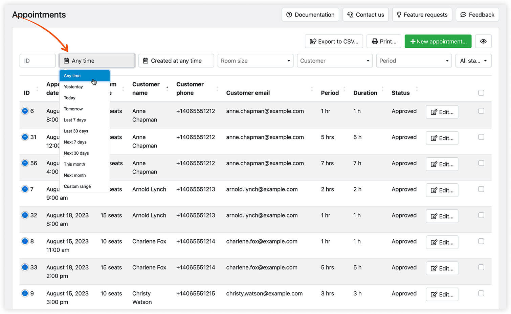Select Next 30 days option
This screenshot has width=511, height=314.
(x=85, y=153)
